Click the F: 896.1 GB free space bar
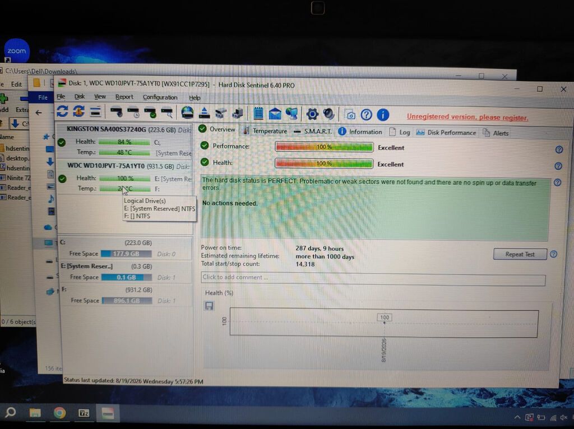Image resolution: width=574 pixels, height=429 pixels. (x=127, y=301)
